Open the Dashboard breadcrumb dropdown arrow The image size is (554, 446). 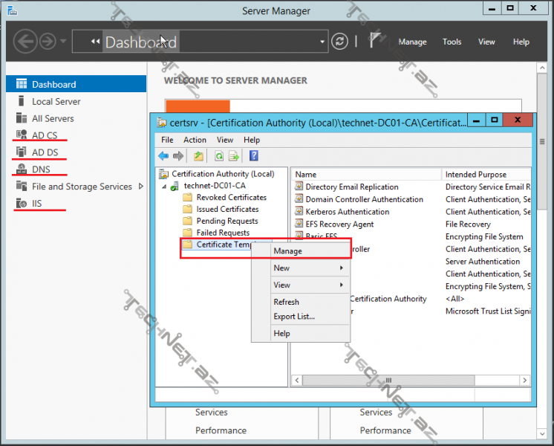322,42
